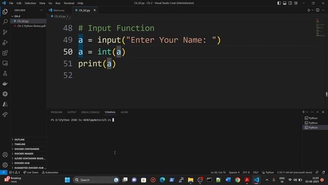Open Ch-2 Python Notes.pdf file
The height and width of the screenshot is (185, 328).
pyautogui.click(x=28, y=26)
